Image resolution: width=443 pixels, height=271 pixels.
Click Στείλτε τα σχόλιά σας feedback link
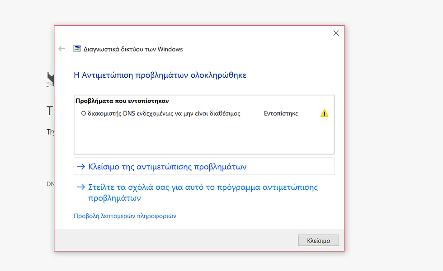point(204,192)
